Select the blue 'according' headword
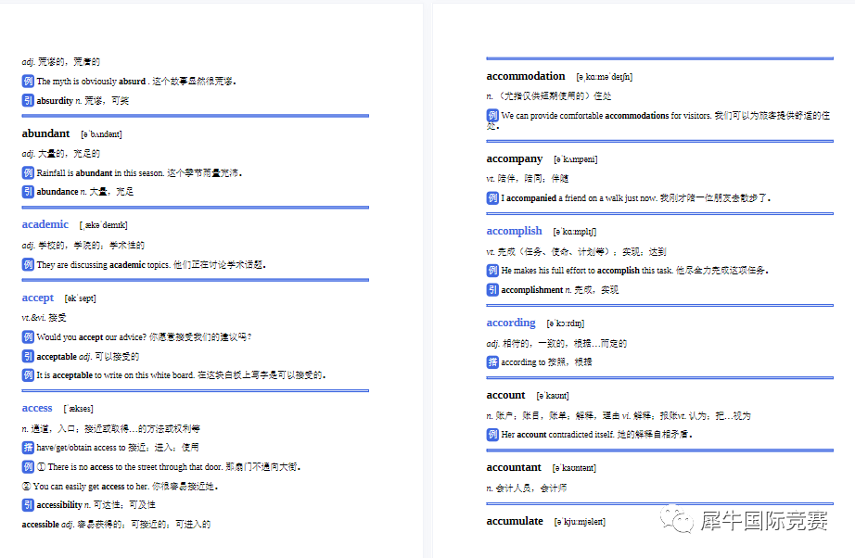Viewport: 855px width, 558px height. [x=511, y=323]
